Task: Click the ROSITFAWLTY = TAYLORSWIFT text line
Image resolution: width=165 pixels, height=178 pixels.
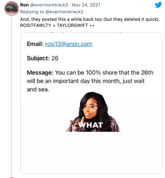Action: (x=54, y=26)
